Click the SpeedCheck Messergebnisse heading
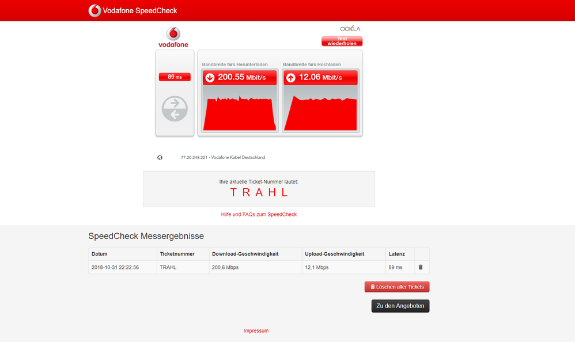575x342 pixels. pos(146,236)
